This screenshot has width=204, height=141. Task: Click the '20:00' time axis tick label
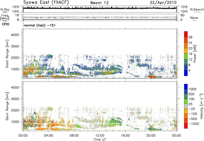[x=151, y=136]
